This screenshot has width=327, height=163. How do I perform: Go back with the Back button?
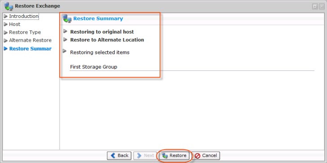(119, 155)
